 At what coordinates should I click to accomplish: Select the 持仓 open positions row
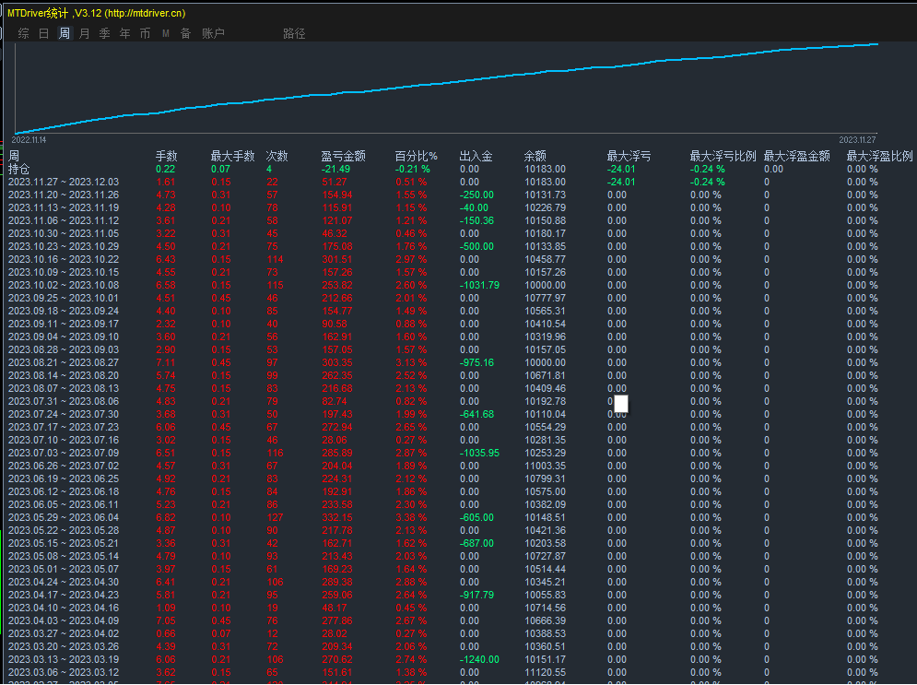[19, 170]
